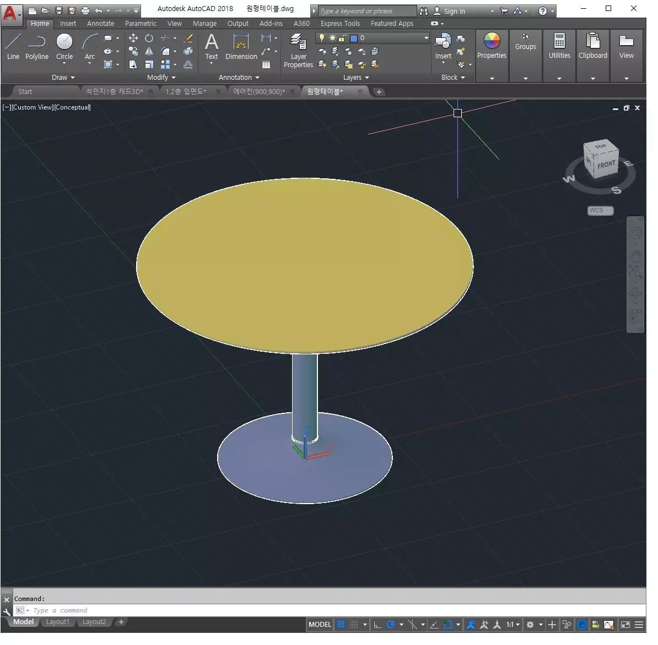The image size is (658, 645).
Task: Expand the Block panel
Action: 453,78
